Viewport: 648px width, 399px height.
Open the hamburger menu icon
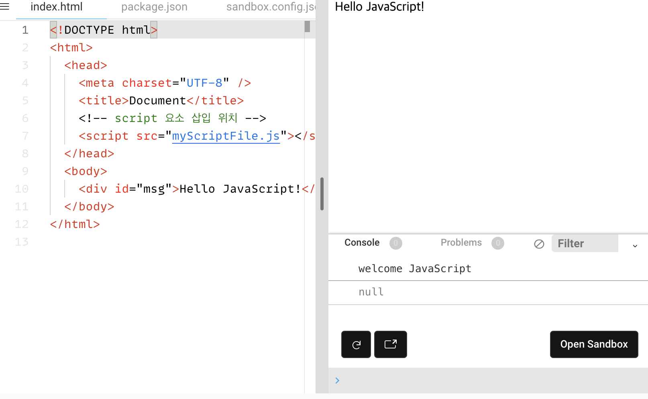click(x=5, y=6)
